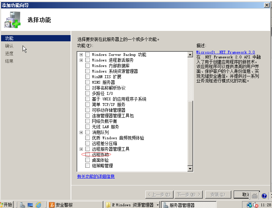Image resolution: width=272 pixels, height=208 pixels.
Task: Open the 有关功能的详细信息 link
Action: coord(96,176)
